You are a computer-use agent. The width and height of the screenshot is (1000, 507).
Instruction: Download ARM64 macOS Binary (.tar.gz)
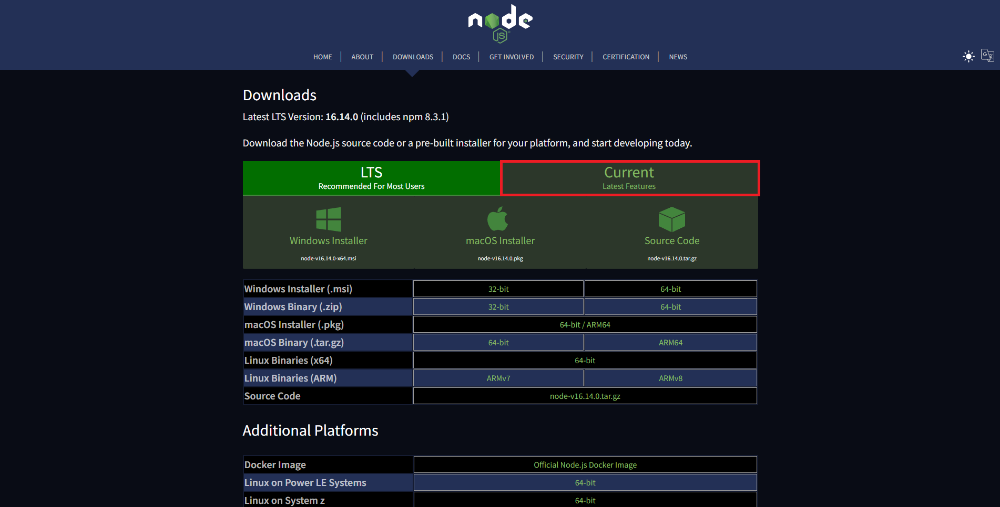tap(671, 342)
